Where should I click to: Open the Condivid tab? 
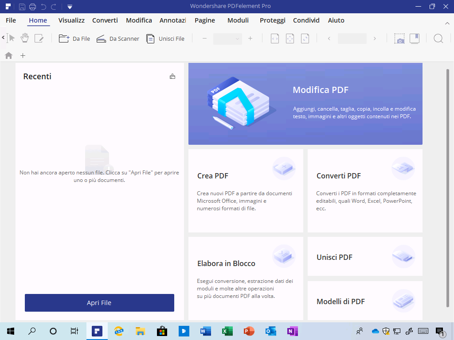[306, 20]
